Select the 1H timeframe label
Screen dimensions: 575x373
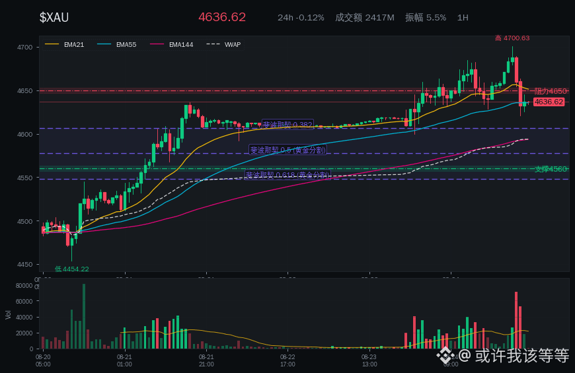[463, 18]
